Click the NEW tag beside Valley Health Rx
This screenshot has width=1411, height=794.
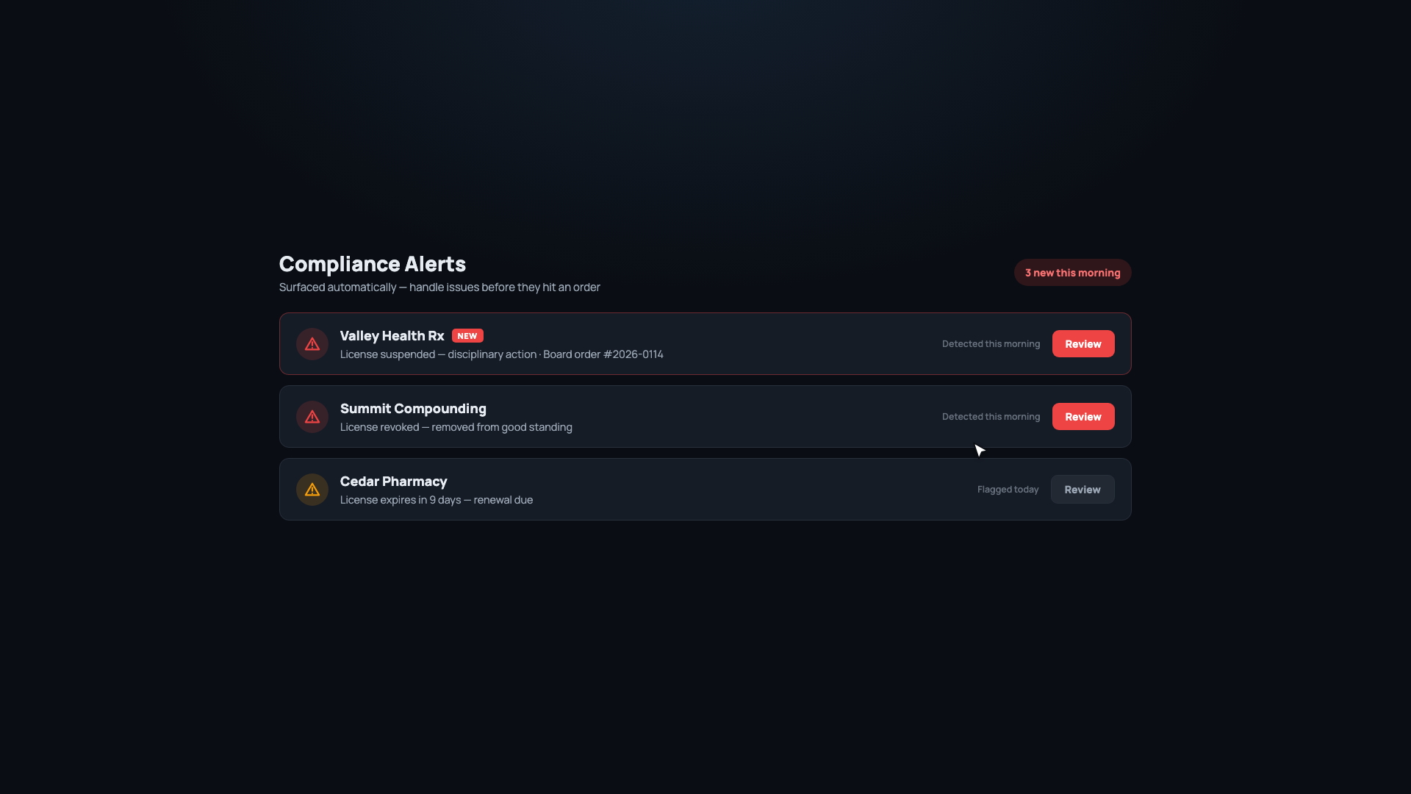467,336
